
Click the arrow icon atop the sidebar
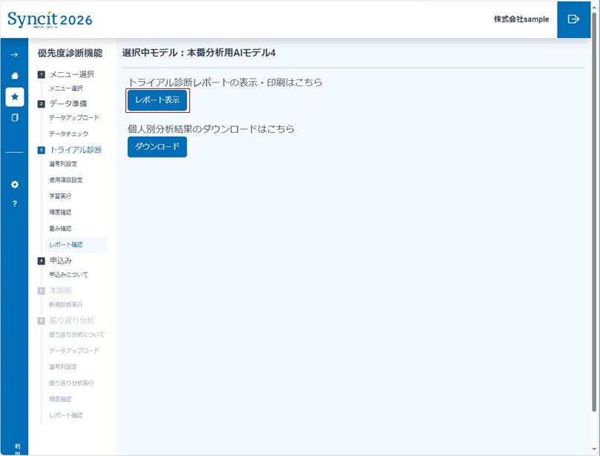(13, 53)
